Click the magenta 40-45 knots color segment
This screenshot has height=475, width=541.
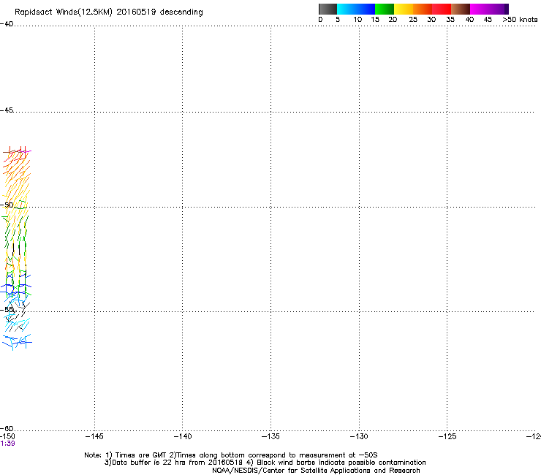480,9
